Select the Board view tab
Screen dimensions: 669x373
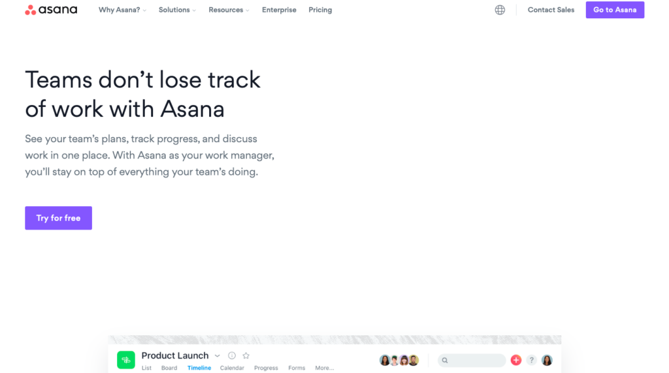click(169, 368)
